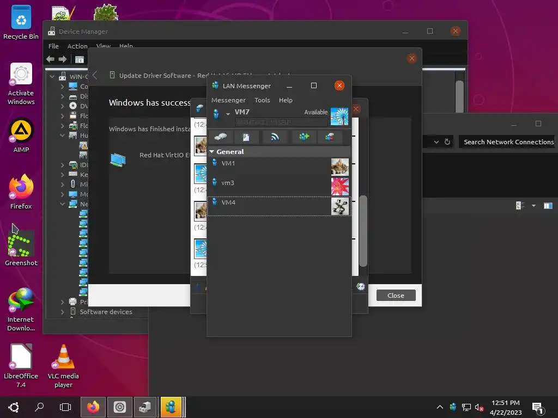Image resolution: width=558 pixels, height=418 pixels.
Task: Open Activate Windows desktop shortcut
Action: [21, 84]
